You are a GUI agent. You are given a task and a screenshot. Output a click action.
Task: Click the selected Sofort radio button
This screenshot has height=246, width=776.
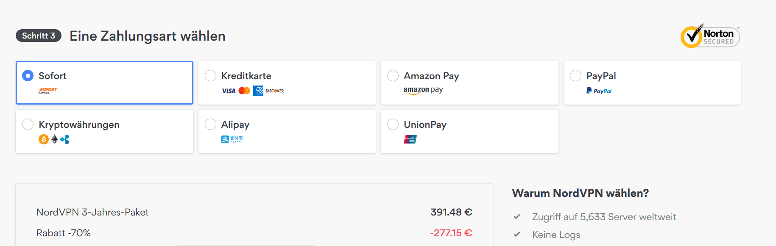pyautogui.click(x=28, y=76)
